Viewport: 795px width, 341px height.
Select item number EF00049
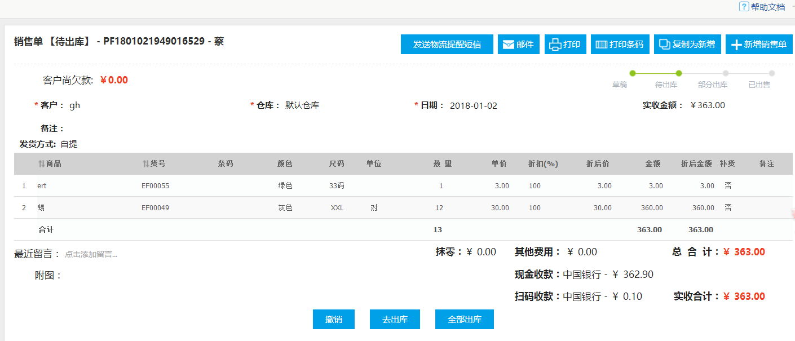(x=155, y=207)
